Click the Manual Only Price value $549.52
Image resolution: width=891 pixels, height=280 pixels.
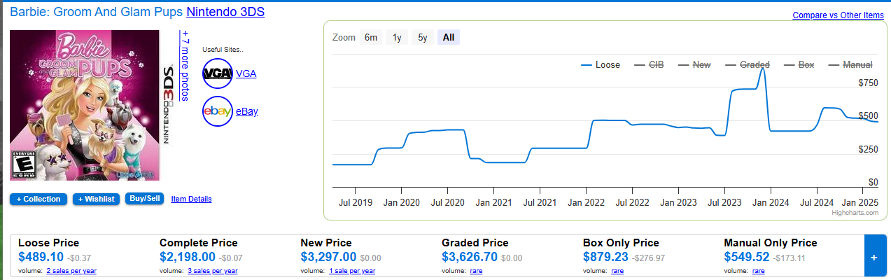pyautogui.click(x=747, y=257)
